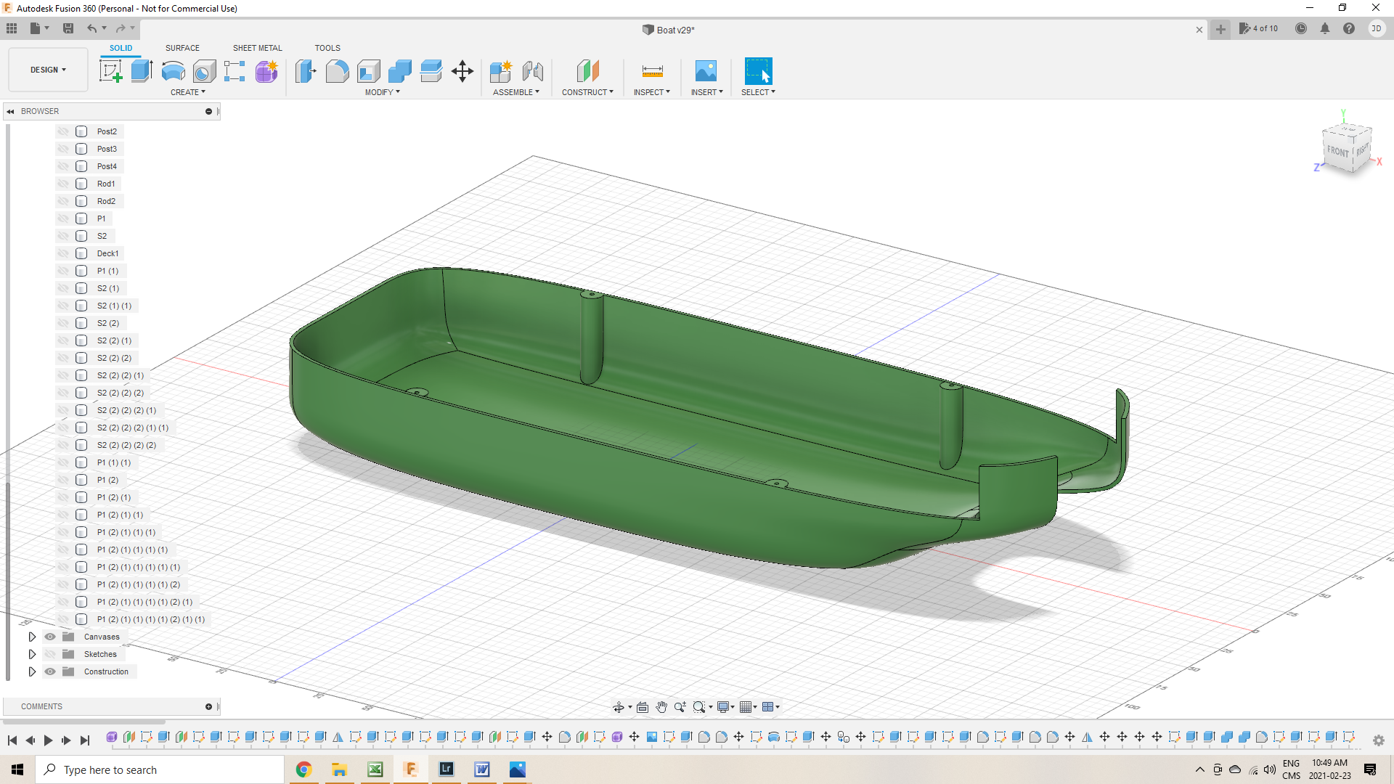Viewport: 1394px width, 784px height.
Task: Select the Combine tool icon
Action: click(x=399, y=71)
